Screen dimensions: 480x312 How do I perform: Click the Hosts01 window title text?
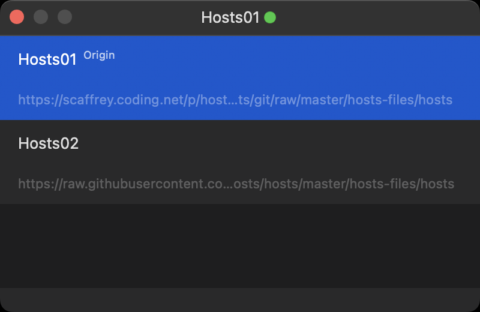230,17
